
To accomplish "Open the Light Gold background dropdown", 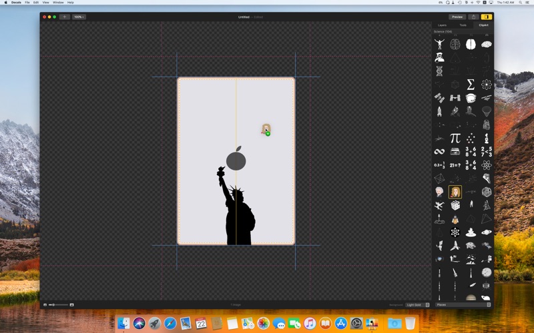I will 418,305.
